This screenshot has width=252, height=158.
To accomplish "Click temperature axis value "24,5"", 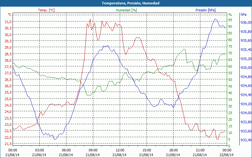I will pos(8,105).
